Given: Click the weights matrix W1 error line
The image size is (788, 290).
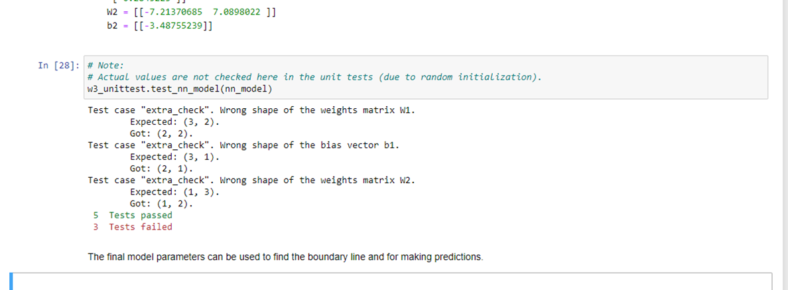Looking at the screenshot, I should click(251, 110).
